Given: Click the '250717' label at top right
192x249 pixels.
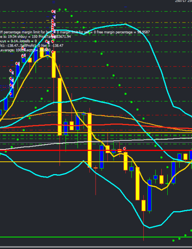Looking at the screenshot, I should 181,1.
